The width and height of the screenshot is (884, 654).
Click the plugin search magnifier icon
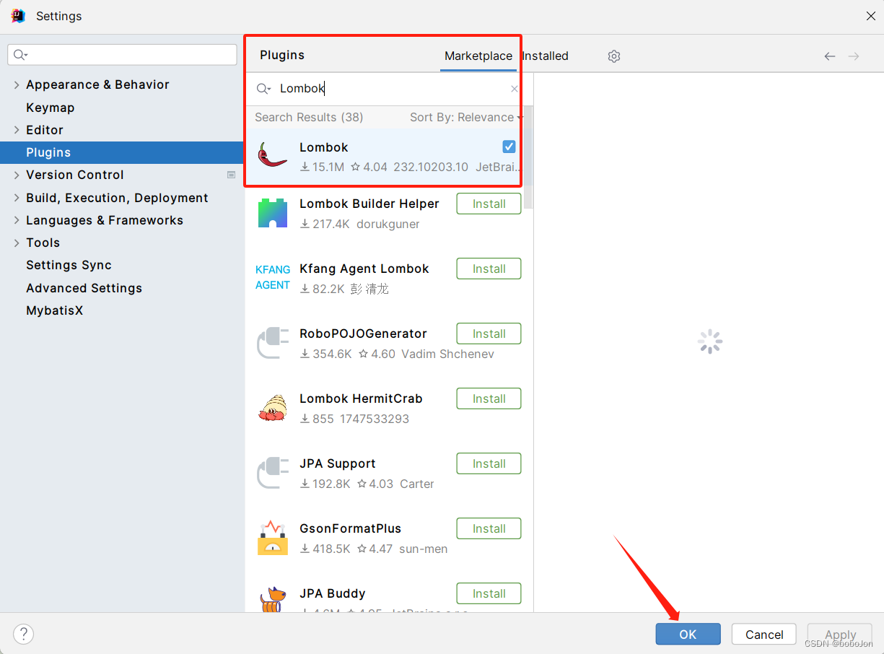[263, 89]
